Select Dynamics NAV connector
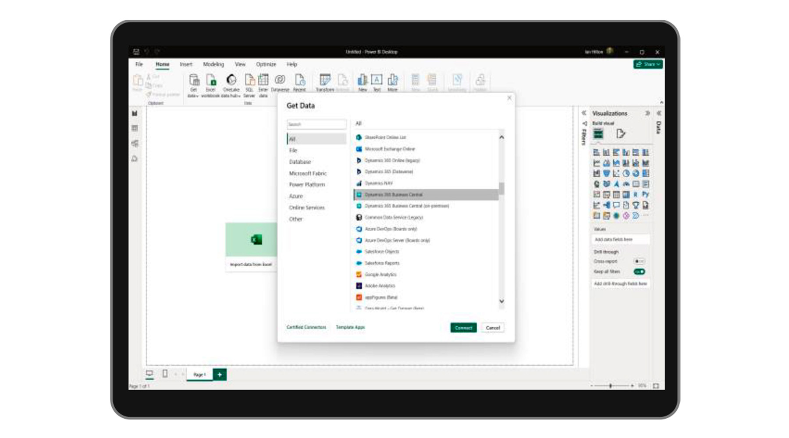This screenshot has height=438, width=789. [426, 183]
